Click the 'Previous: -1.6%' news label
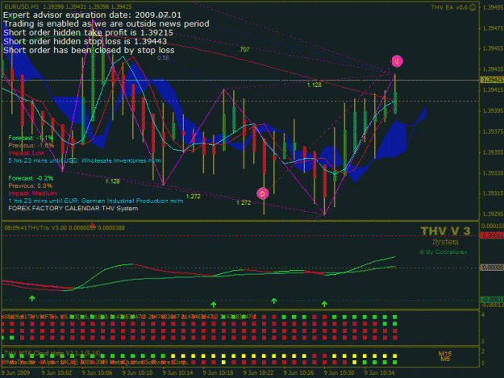The height and width of the screenshot is (378, 504). click(x=31, y=146)
